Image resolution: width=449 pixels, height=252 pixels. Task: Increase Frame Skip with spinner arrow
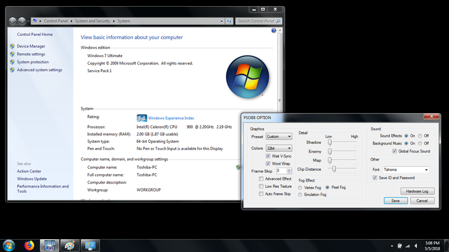(x=289, y=169)
